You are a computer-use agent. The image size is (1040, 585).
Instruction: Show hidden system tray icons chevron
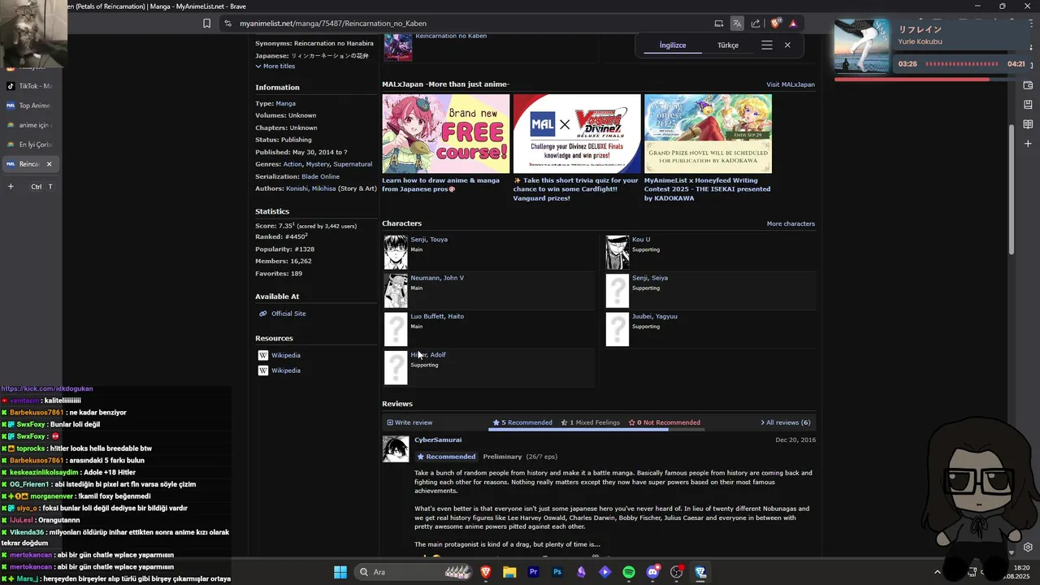(x=937, y=572)
